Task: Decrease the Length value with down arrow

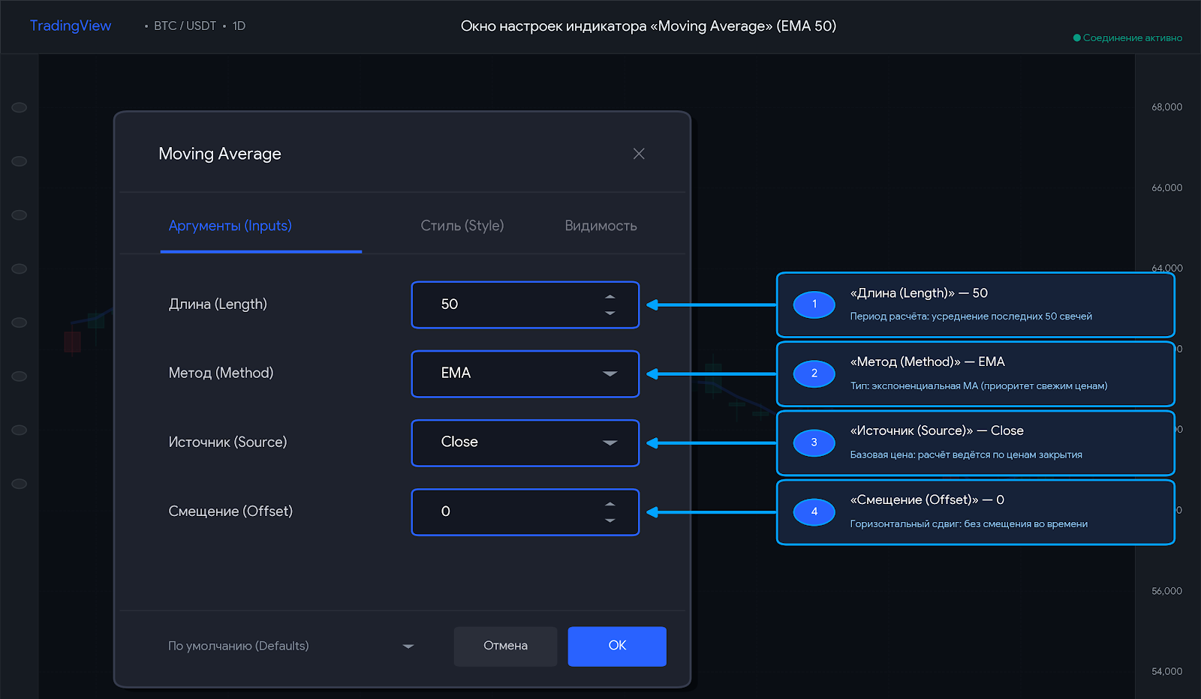Action: coord(610,313)
